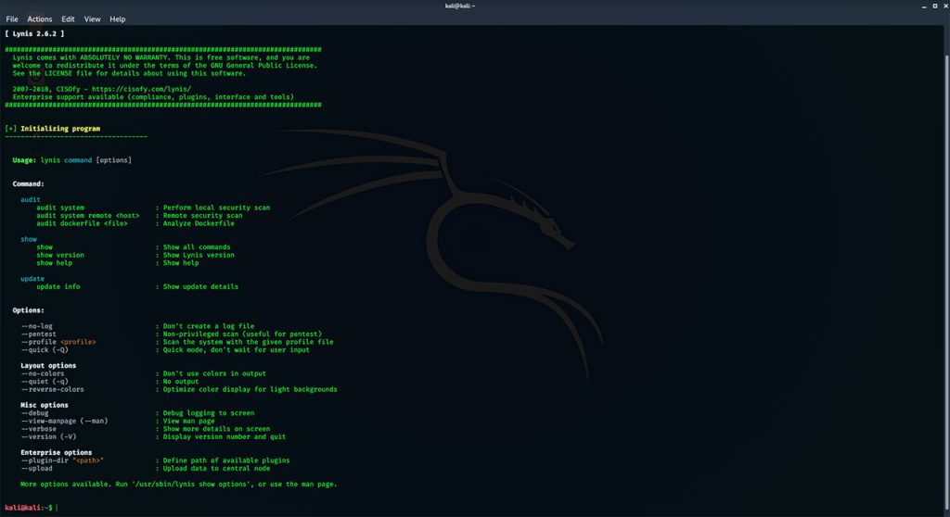The width and height of the screenshot is (950, 517).
Task: Click 'Show all commands' description
Action: (x=197, y=247)
